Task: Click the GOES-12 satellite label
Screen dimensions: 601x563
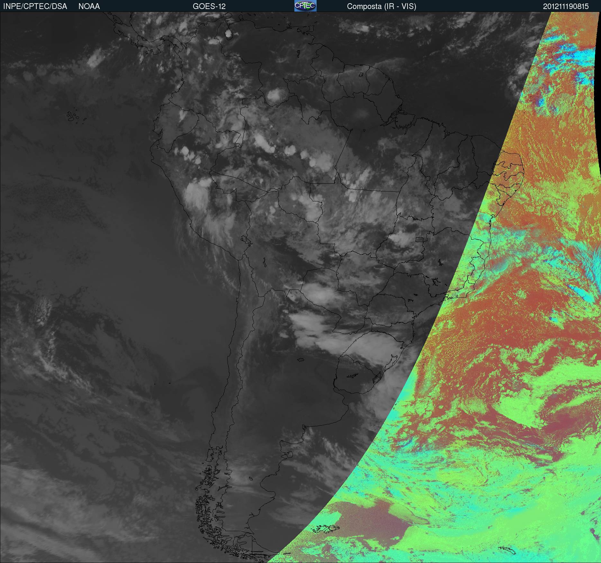Action: [209, 6]
